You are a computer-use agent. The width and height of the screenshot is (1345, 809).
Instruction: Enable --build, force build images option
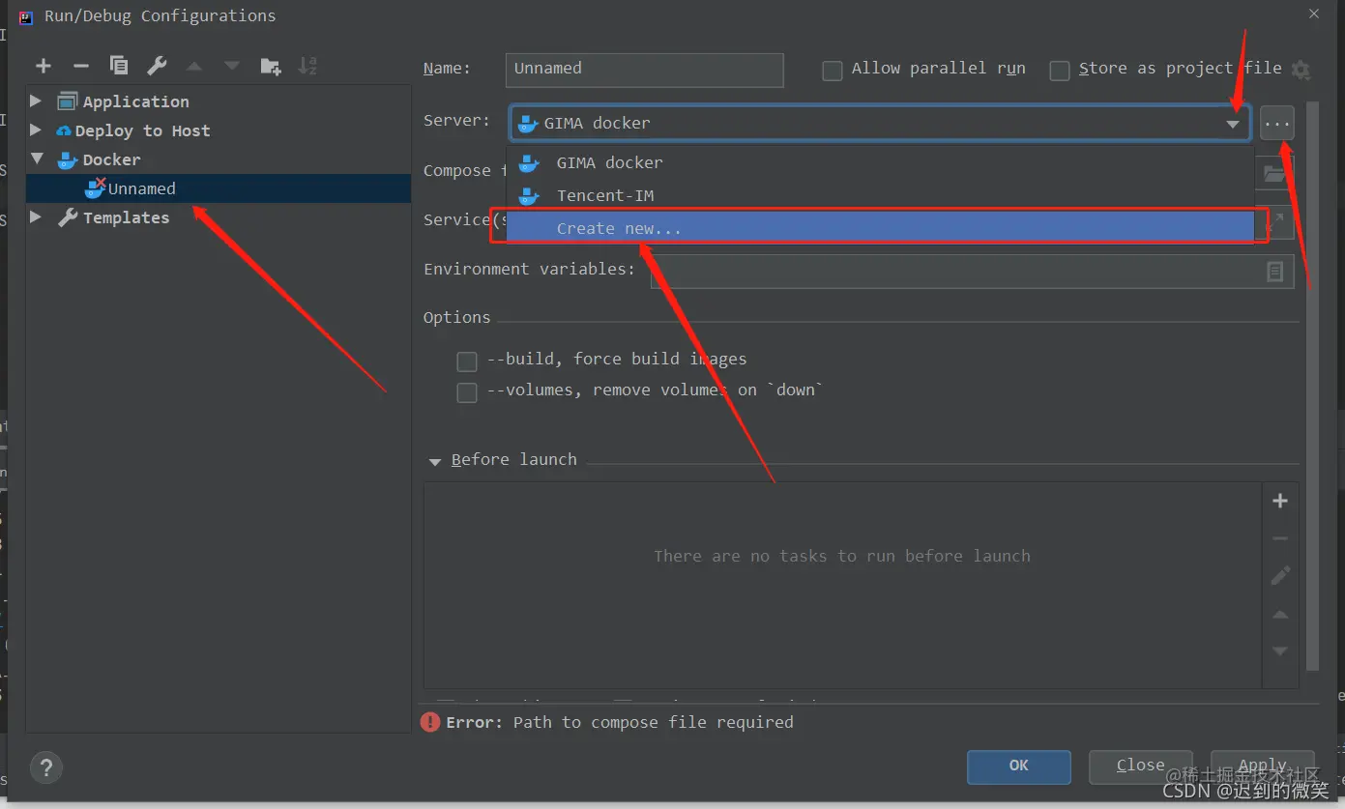[x=467, y=361]
